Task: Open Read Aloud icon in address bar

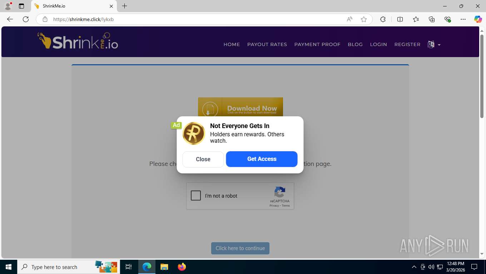Action: click(349, 19)
